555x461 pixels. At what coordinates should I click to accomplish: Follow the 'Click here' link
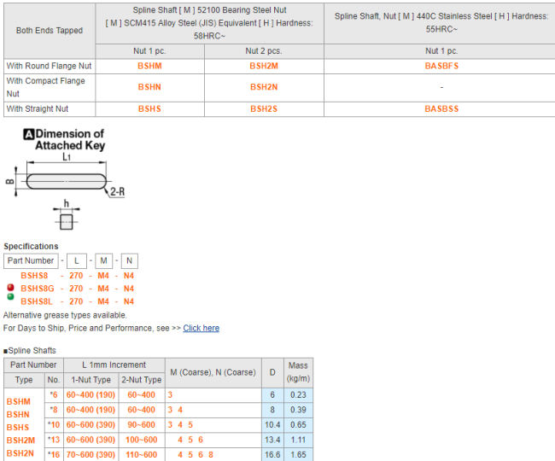201,328
